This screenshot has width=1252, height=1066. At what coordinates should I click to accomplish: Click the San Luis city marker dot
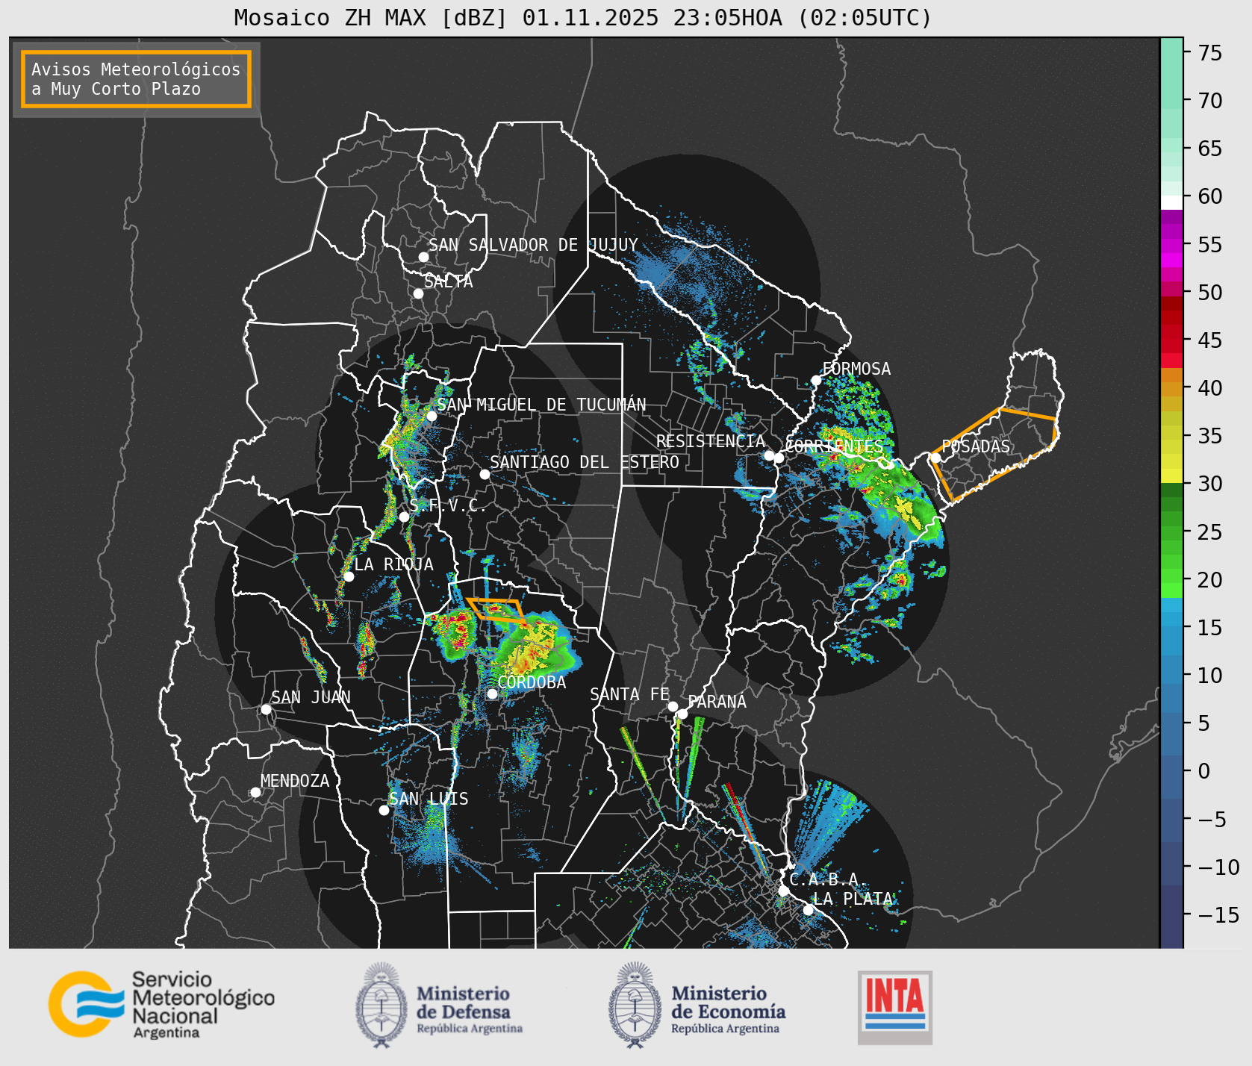tap(384, 810)
